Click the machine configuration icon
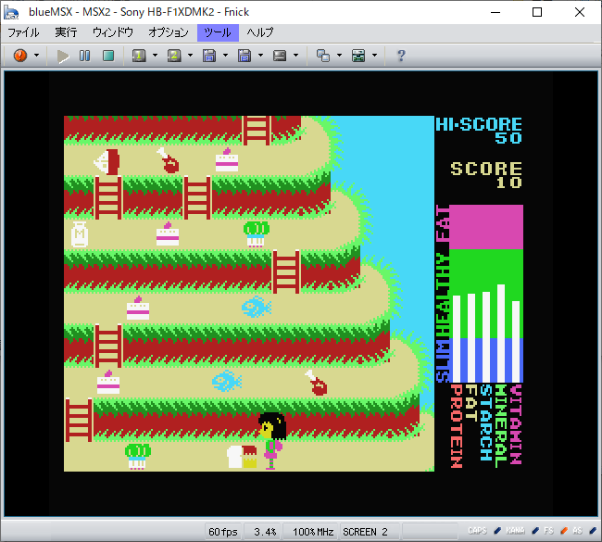 pyautogui.click(x=358, y=56)
